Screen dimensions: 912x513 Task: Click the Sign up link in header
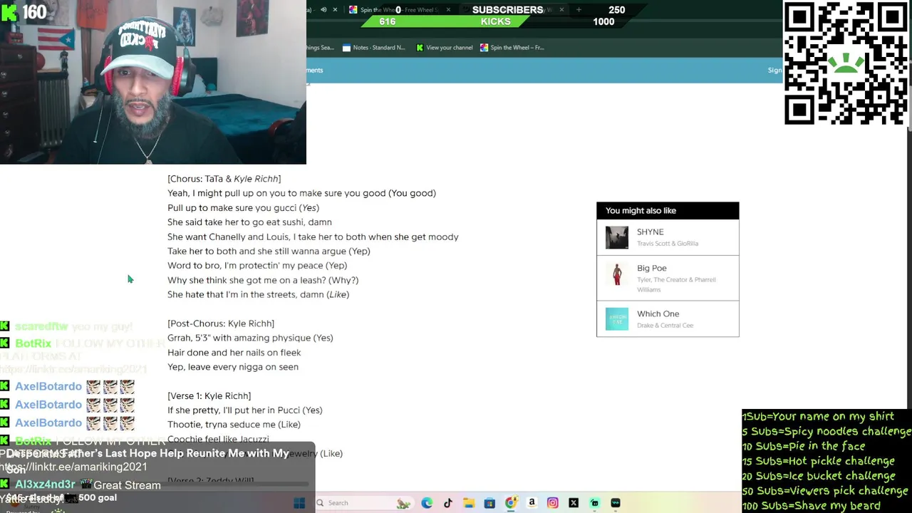pos(774,71)
